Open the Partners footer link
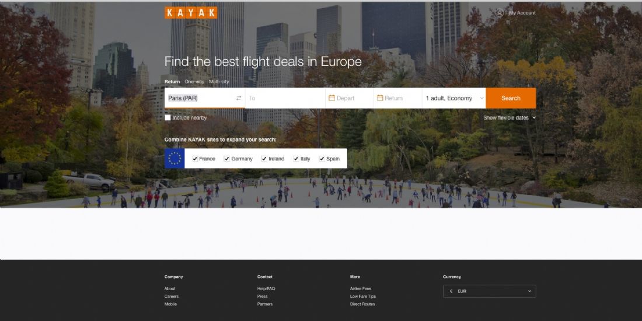Viewport: 642px width, 321px height. [265, 304]
